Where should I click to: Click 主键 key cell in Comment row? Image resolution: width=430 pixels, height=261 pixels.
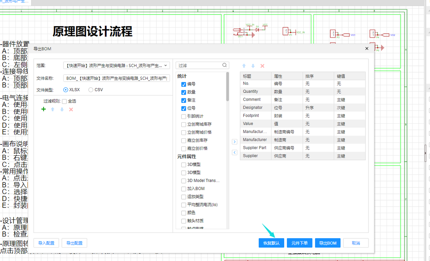coord(350,99)
